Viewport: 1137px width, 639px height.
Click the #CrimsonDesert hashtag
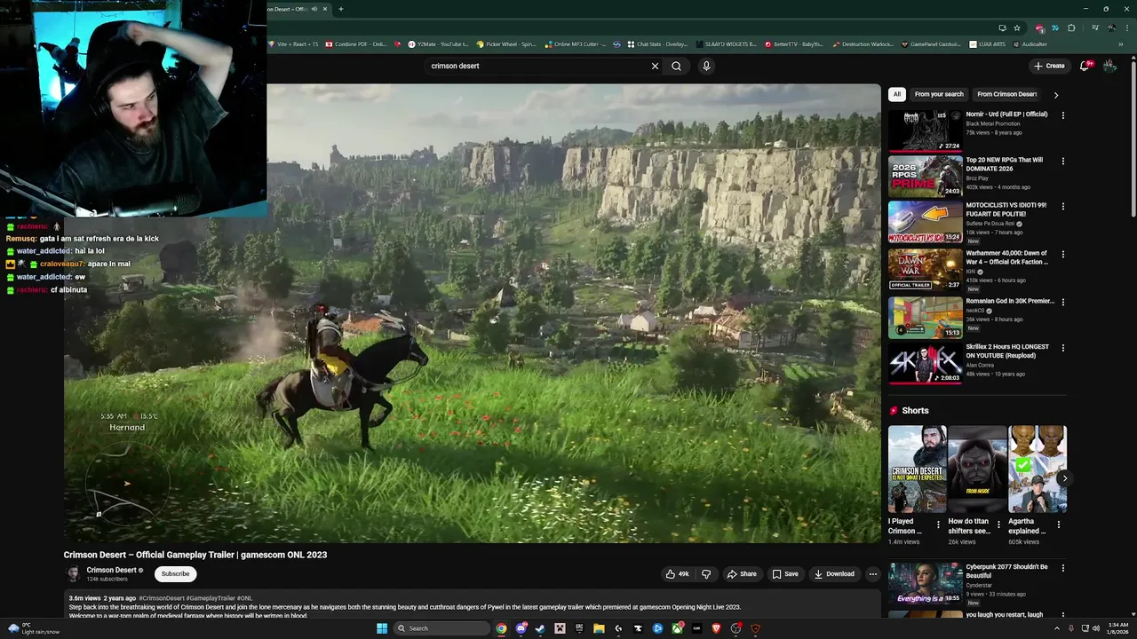(162, 598)
